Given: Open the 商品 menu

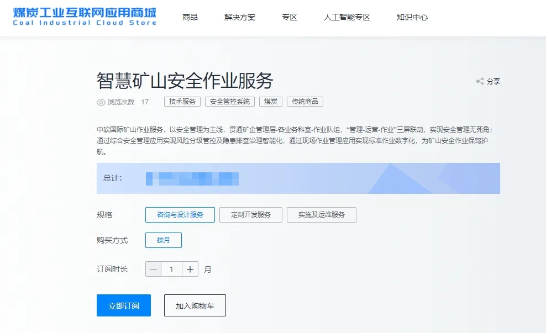Looking at the screenshot, I should 190,17.
